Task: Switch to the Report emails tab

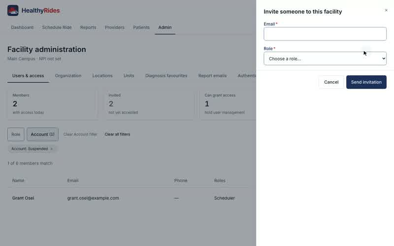Action: coord(212,76)
